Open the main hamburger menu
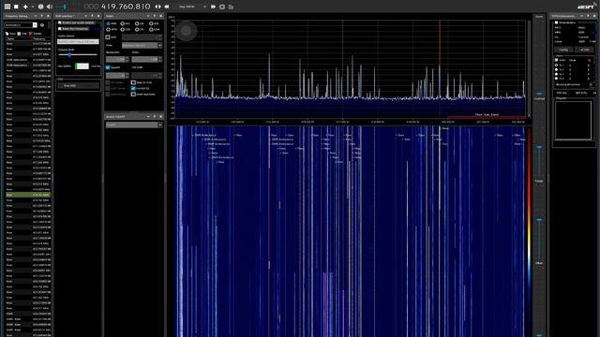The width and height of the screenshot is (600, 337). coord(7,7)
